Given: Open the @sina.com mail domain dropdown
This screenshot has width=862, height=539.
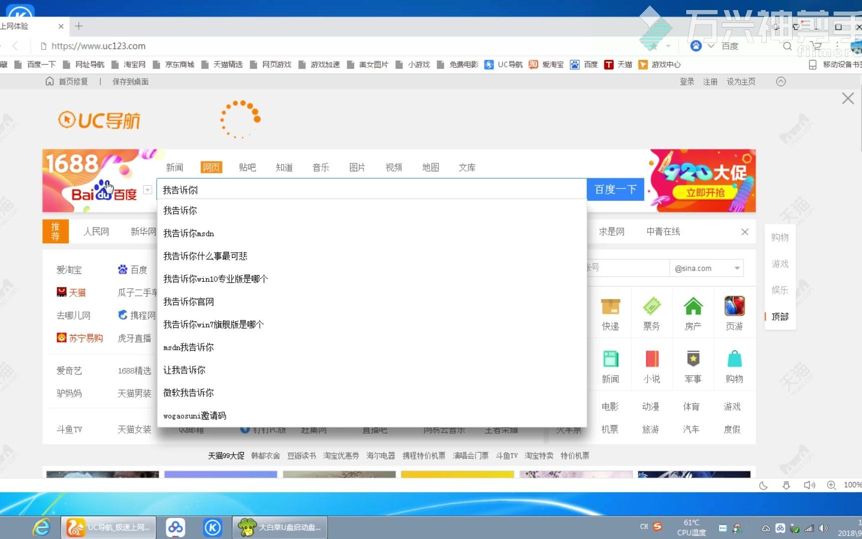Looking at the screenshot, I should (737, 268).
